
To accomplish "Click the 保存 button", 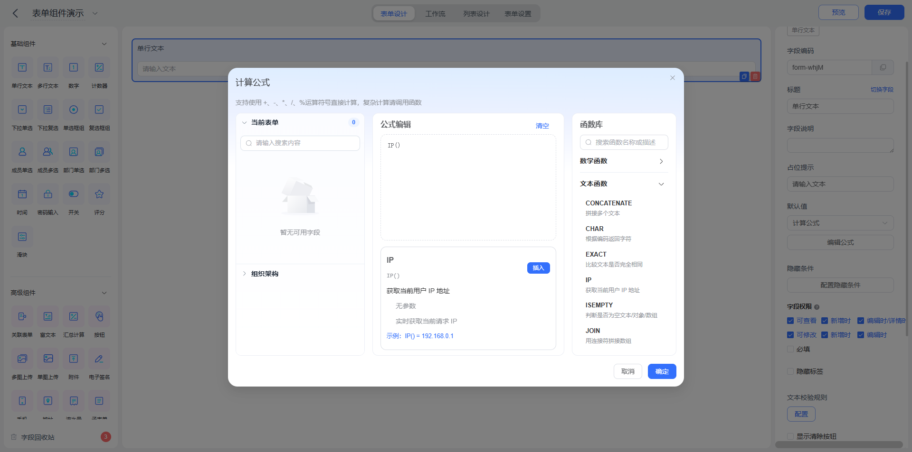I will 884,12.
